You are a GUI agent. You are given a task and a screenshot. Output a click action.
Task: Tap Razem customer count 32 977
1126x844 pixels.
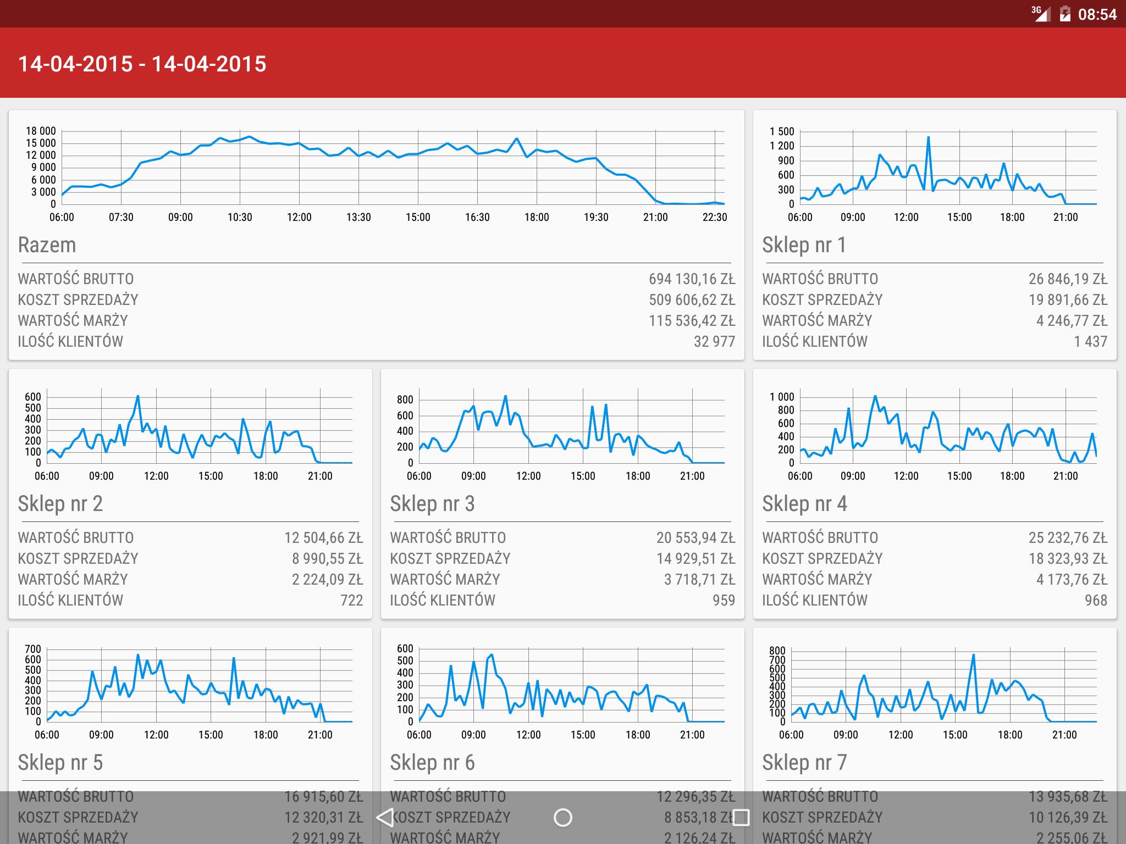(x=714, y=341)
